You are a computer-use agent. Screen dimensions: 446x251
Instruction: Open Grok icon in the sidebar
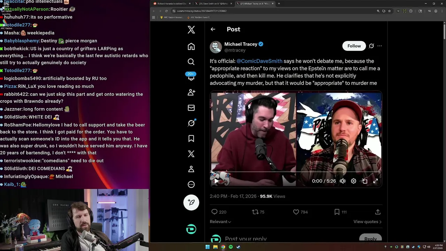[x=191, y=123]
